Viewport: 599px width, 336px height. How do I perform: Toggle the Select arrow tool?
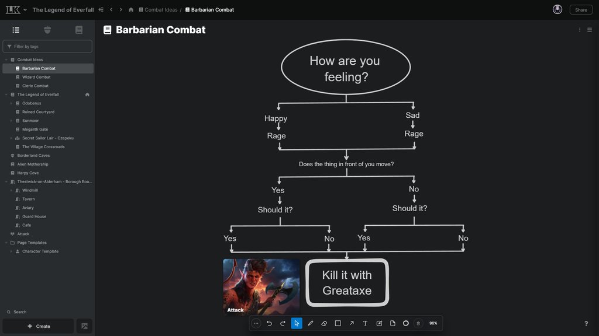coord(297,323)
